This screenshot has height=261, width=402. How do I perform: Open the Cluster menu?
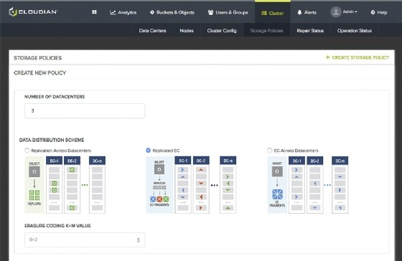[x=273, y=13]
